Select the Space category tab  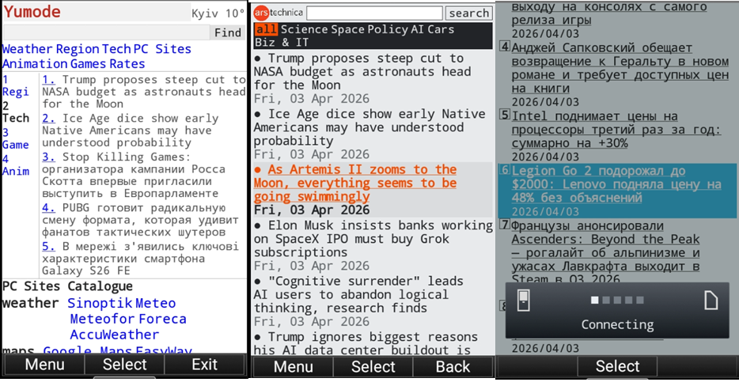347,29
